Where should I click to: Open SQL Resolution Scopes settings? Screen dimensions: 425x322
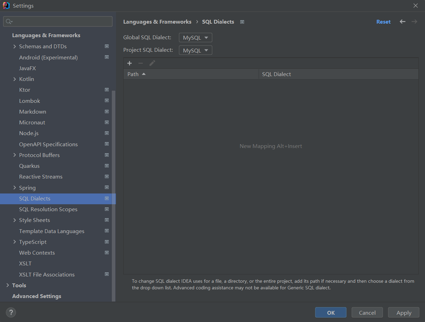pos(48,209)
